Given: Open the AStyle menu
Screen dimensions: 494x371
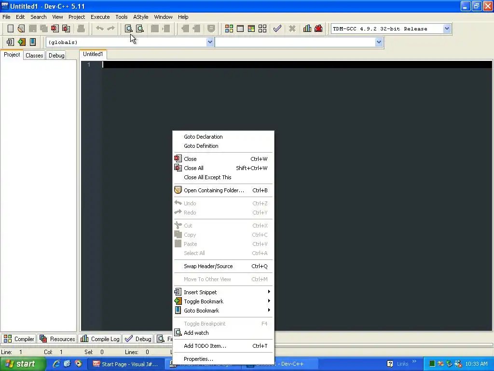Looking at the screenshot, I should 140,17.
